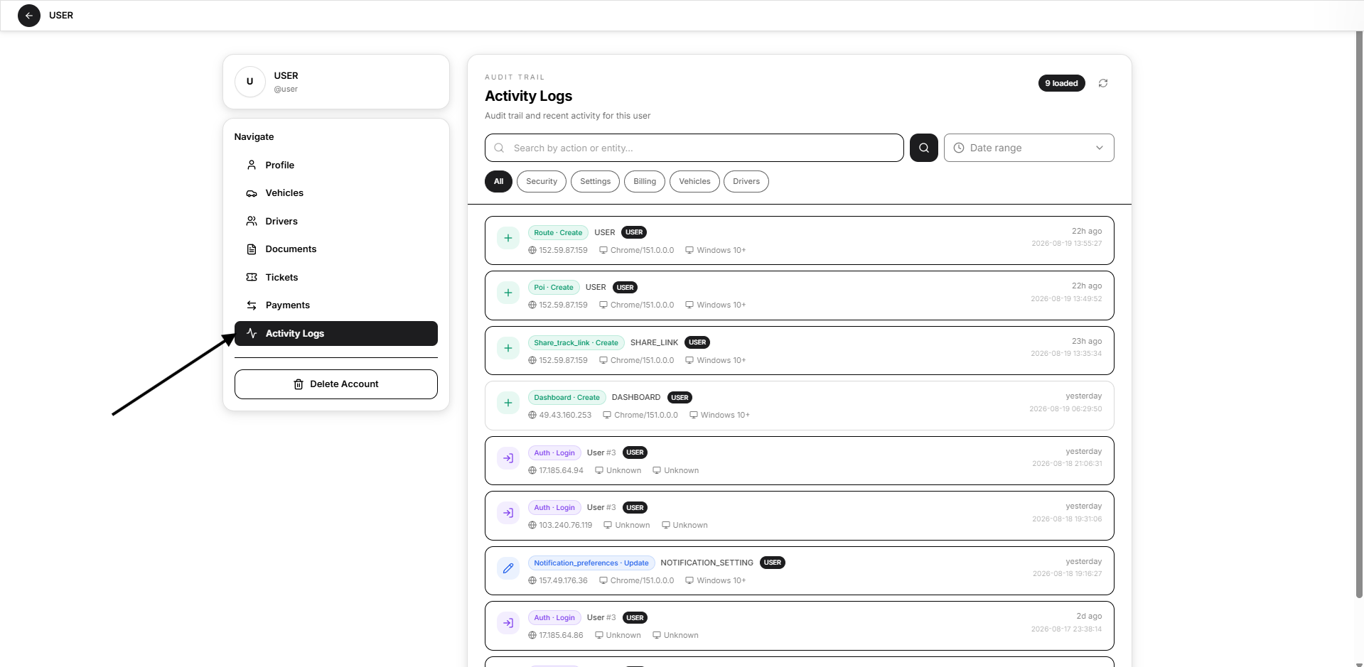Image resolution: width=1364 pixels, height=667 pixels.
Task: Click globe icon beside IP 49.43.160.253
Action: 532,416
